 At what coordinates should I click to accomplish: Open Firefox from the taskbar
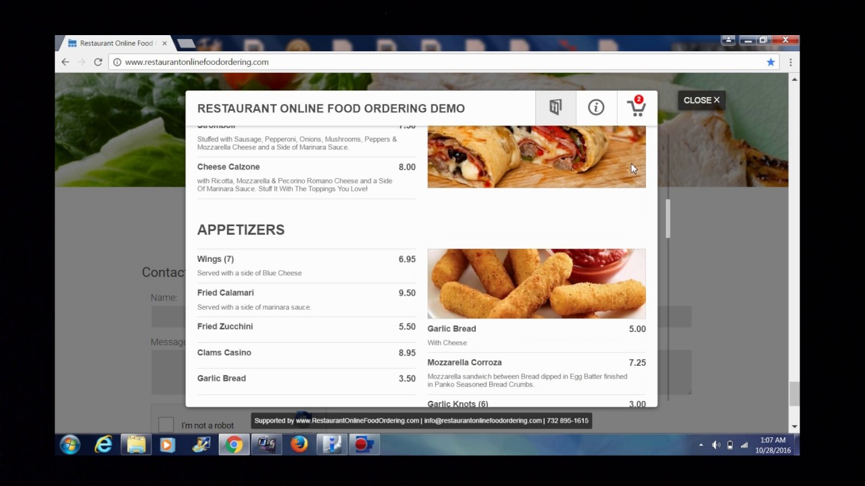coord(299,445)
